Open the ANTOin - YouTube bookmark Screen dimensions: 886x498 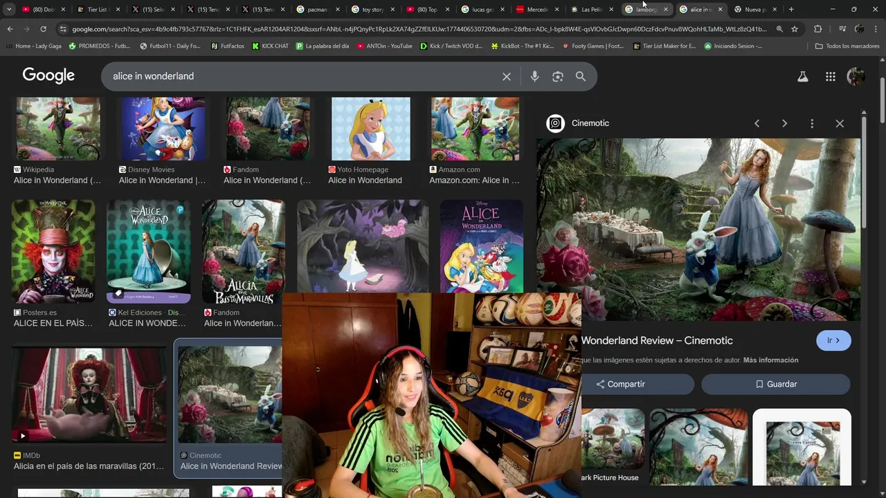384,46
